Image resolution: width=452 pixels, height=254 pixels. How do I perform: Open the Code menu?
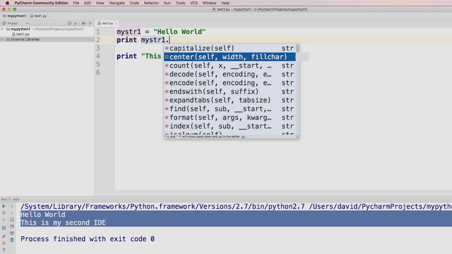click(x=134, y=3)
